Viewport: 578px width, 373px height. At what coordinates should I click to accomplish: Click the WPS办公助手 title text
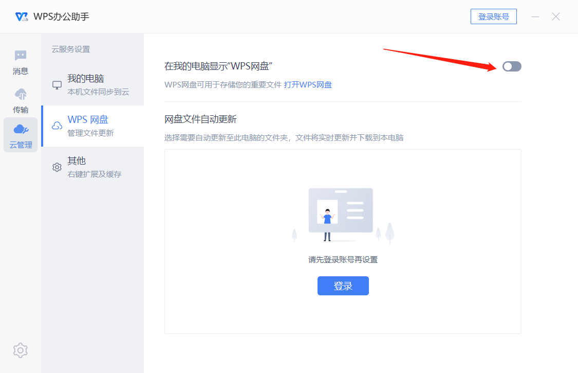coord(61,16)
